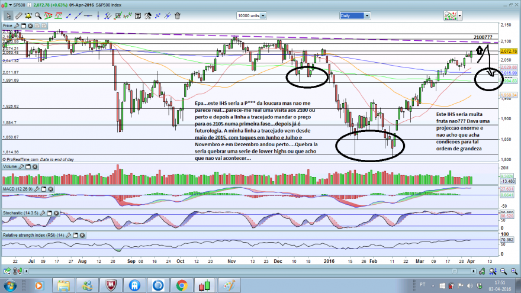The width and height of the screenshot is (521, 293).
Task: Select the text annotation tool
Action: (138, 15)
